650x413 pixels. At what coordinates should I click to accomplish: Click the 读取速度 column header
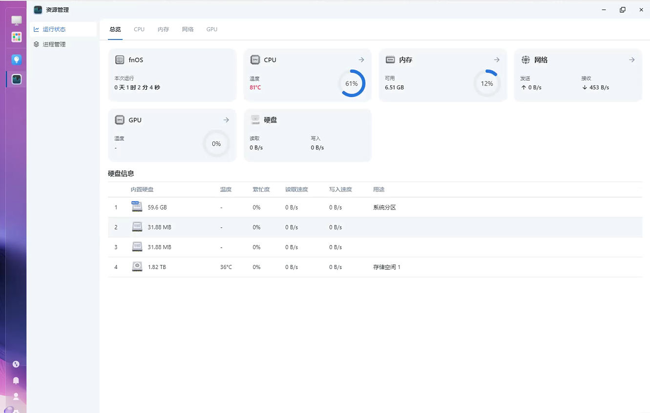(x=297, y=189)
